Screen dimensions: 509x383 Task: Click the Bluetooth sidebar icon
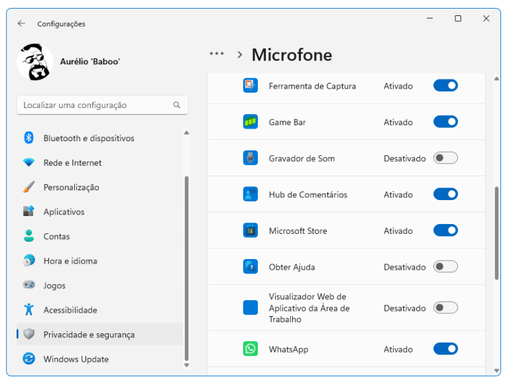29,138
